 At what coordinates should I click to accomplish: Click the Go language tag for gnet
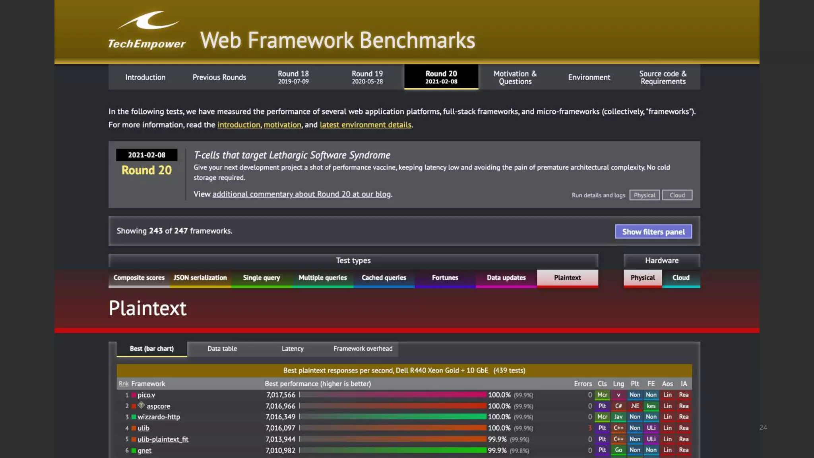pos(618,450)
